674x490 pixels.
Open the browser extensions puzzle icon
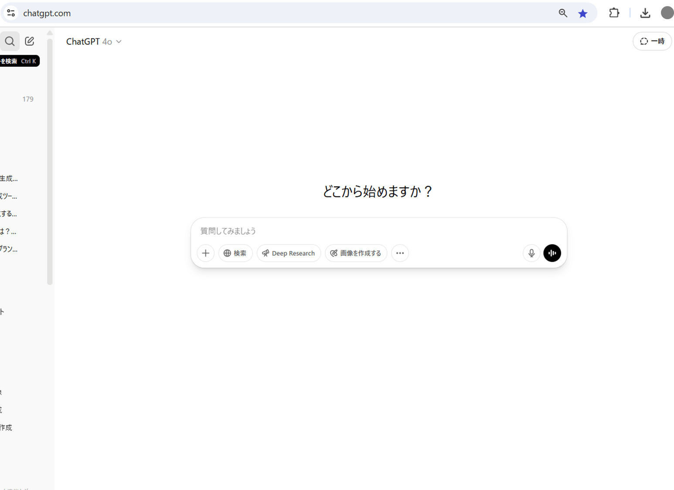614,13
